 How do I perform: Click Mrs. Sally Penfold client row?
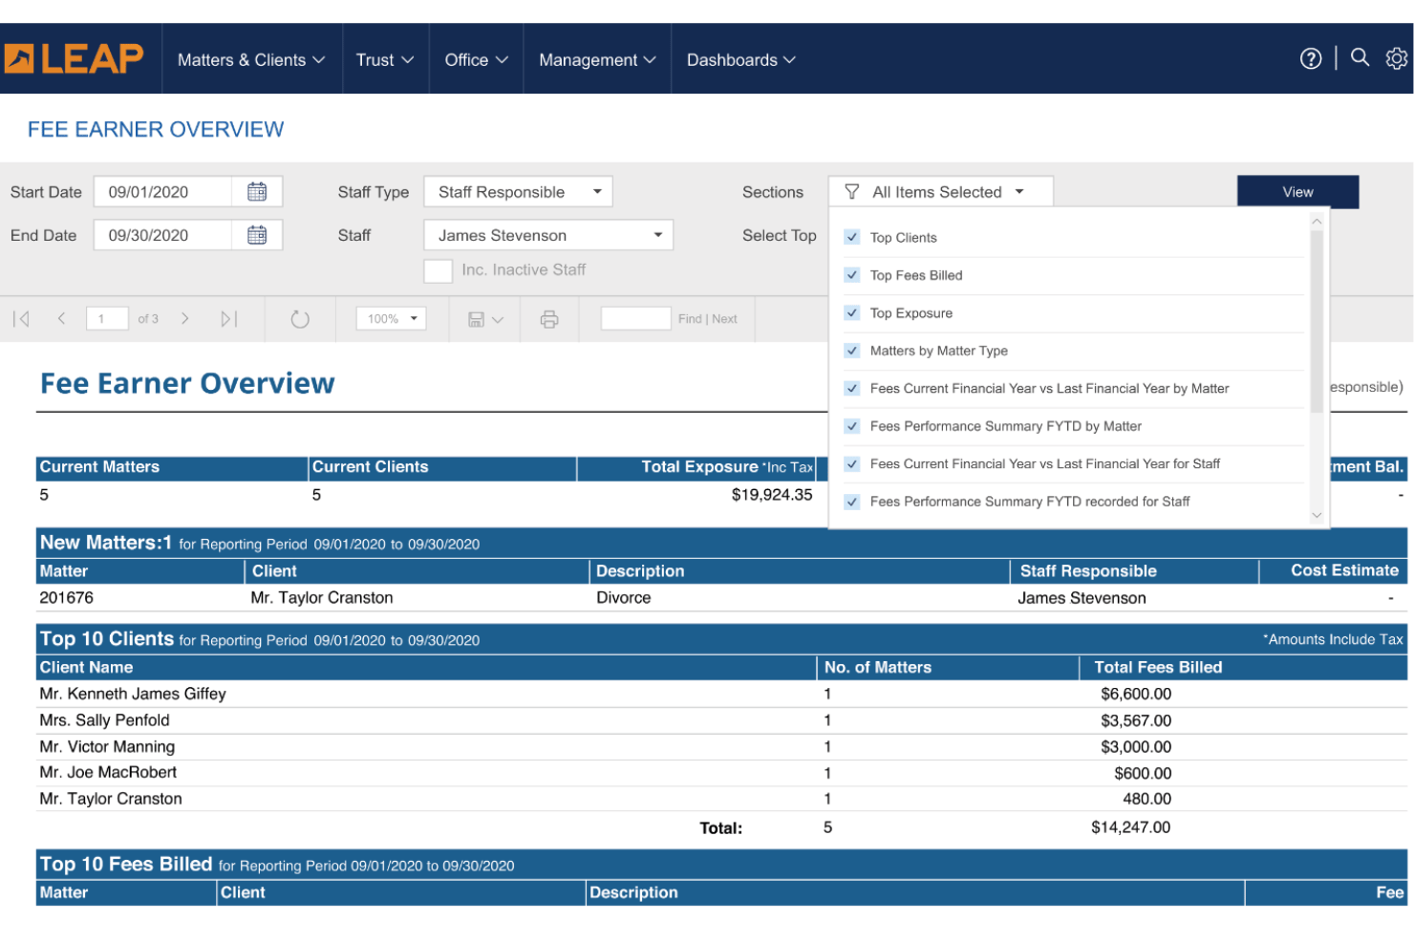click(721, 720)
